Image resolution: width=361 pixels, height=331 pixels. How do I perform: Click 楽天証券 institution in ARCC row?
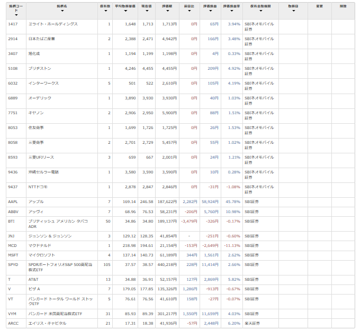pos(252,323)
